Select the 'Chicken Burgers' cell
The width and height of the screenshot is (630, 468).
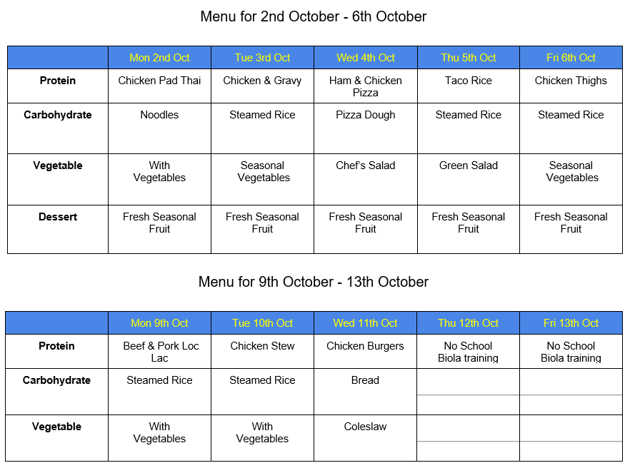tap(365, 346)
